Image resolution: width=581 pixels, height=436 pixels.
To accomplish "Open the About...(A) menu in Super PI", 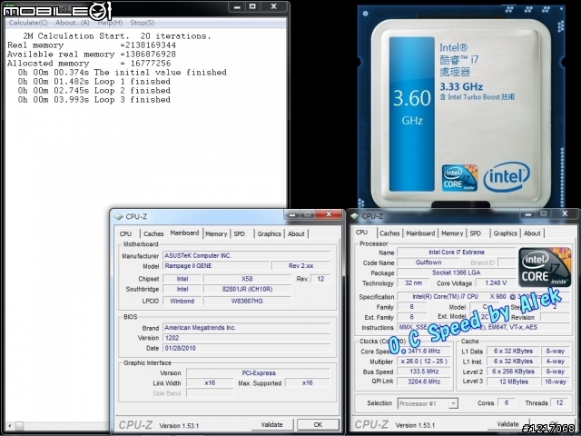I will [x=73, y=23].
